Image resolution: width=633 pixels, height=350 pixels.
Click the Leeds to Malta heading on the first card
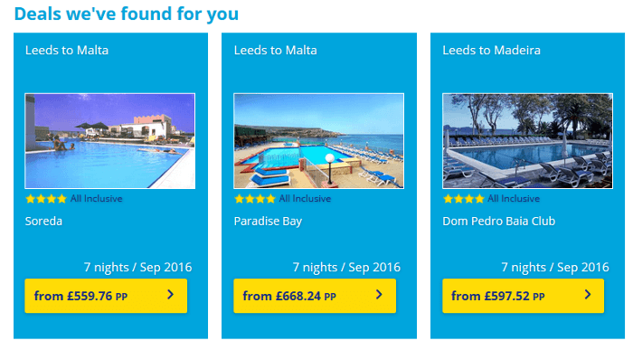click(67, 51)
